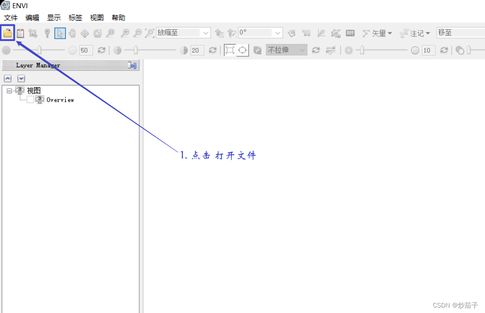Click the transparency overlapping circles icon
Screen dimensions: 485x313
pos(460,50)
